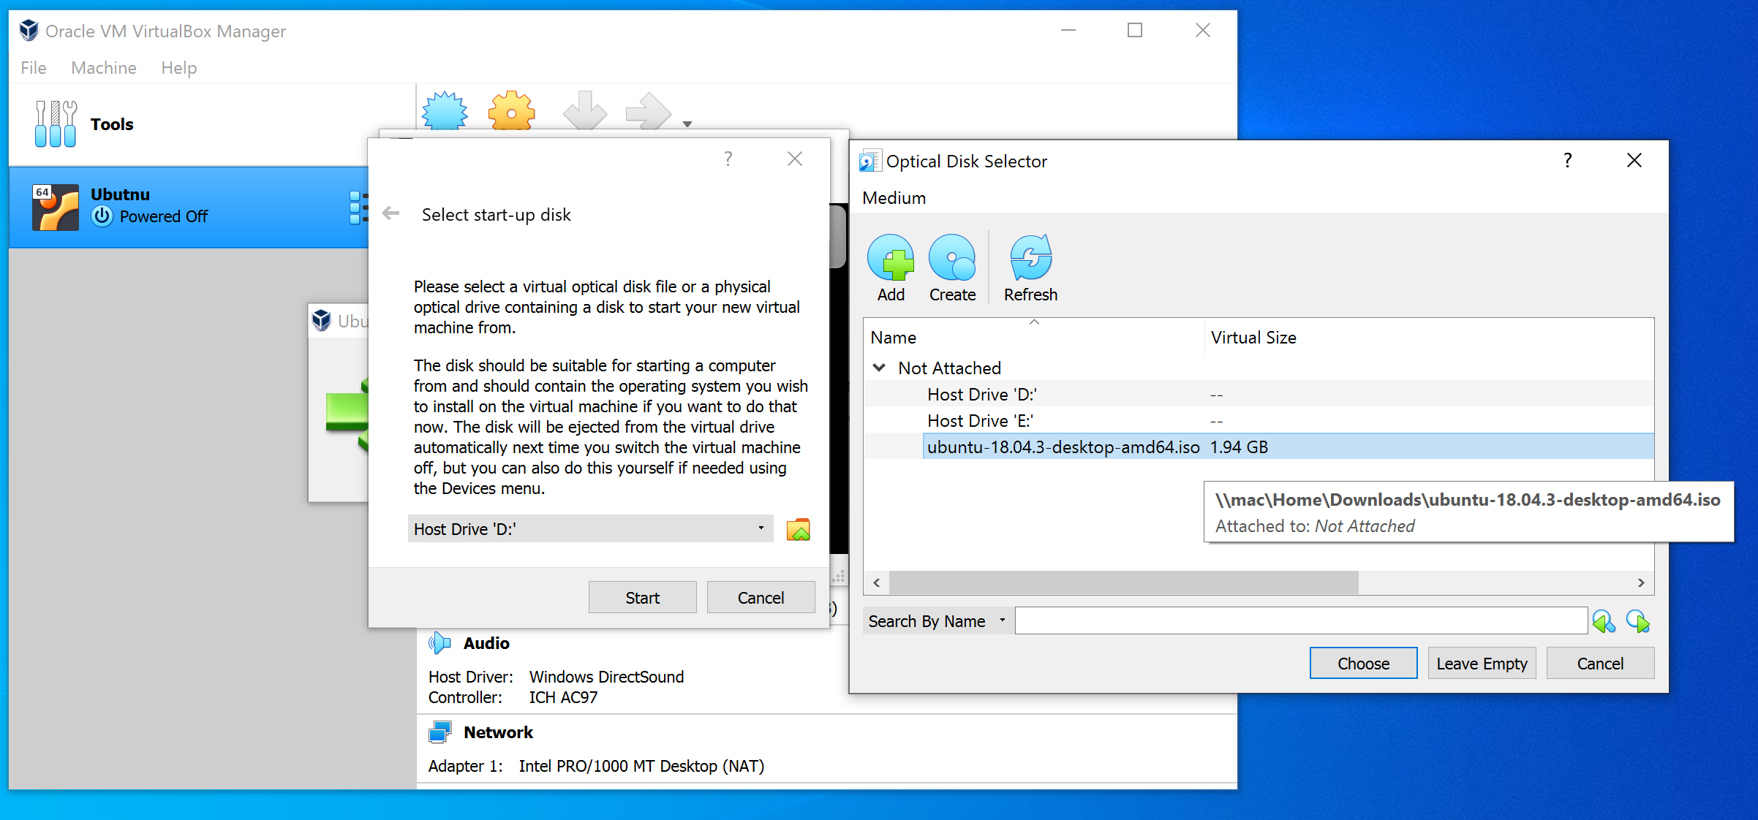The width and height of the screenshot is (1758, 820).
Task: Open the Host Drive 'D:' combo box
Action: 590,528
